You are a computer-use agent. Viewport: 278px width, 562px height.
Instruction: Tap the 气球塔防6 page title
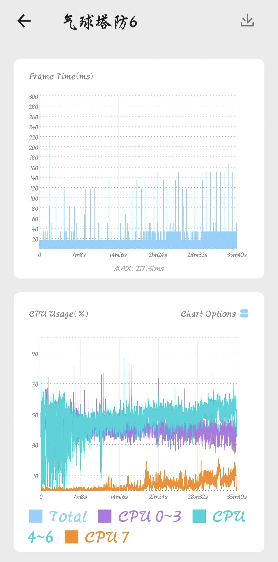coord(100,22)
